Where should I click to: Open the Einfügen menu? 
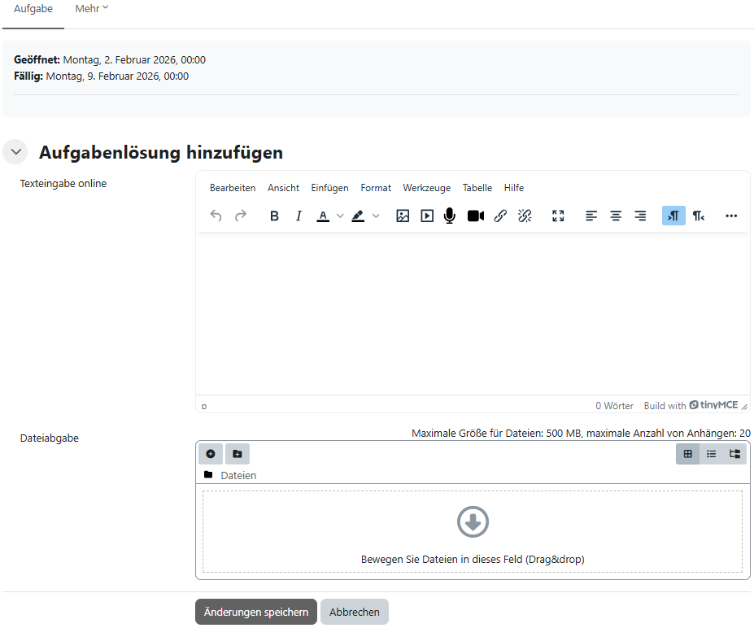pos(329,188)
